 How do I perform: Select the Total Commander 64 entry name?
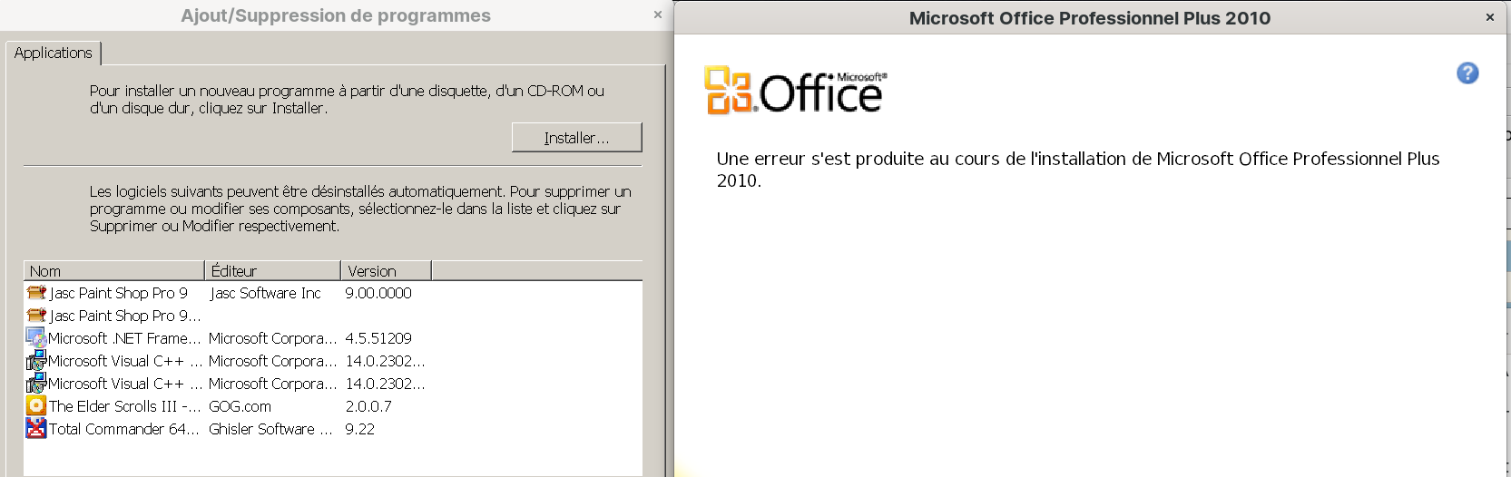tap(123, 429)
